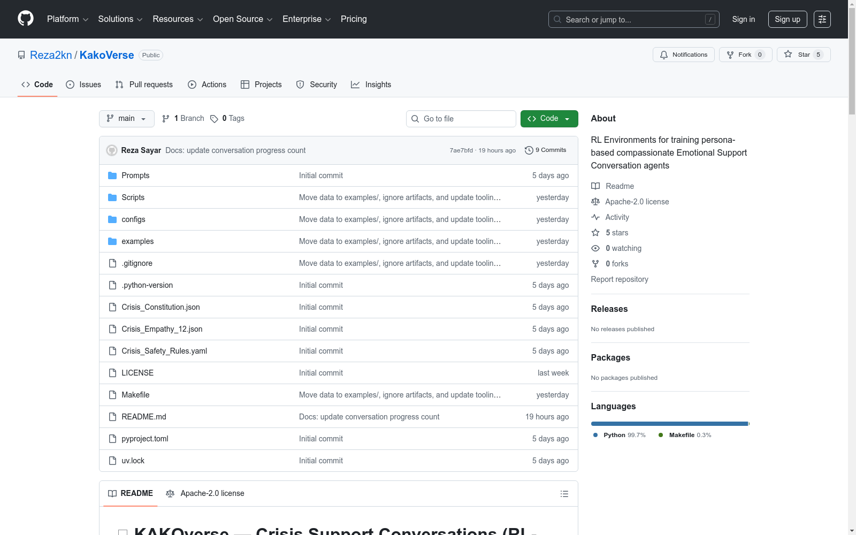Image resolution: width=856 pixels, height=535 pixels.
Task: Expand the Solutions menu
Action: tap(120, 19)
